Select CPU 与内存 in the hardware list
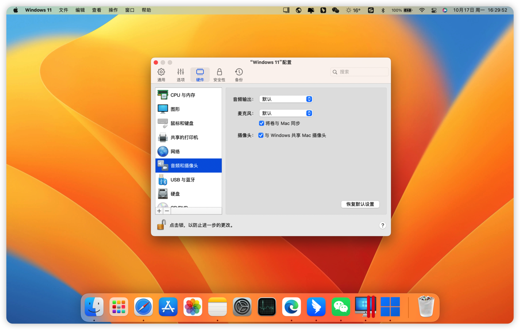The height and width of the screenshot is (330, 520). [x=189, y=95]
